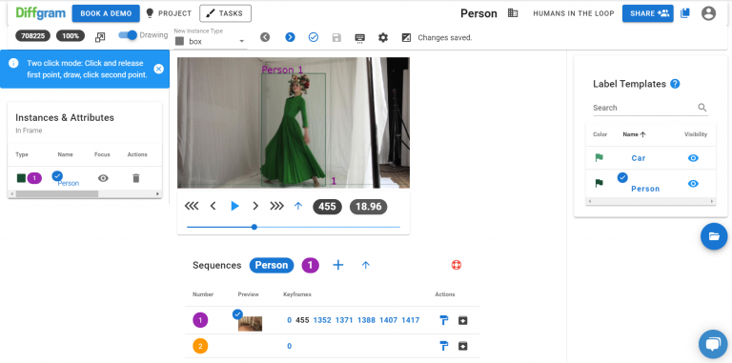Click the fullscreen file view icon
The image size is (732, 363).
[x=100, y=37]
